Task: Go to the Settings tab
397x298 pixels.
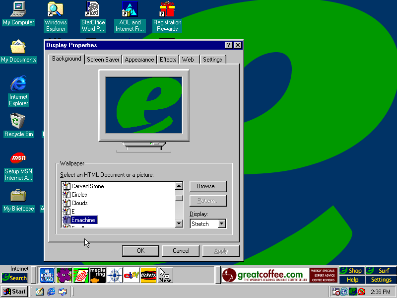Action: 212,60
